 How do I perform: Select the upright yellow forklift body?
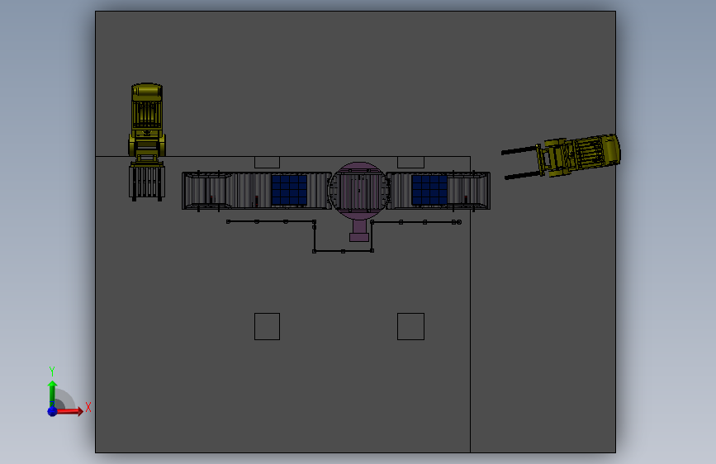click(x=146, y=120)
